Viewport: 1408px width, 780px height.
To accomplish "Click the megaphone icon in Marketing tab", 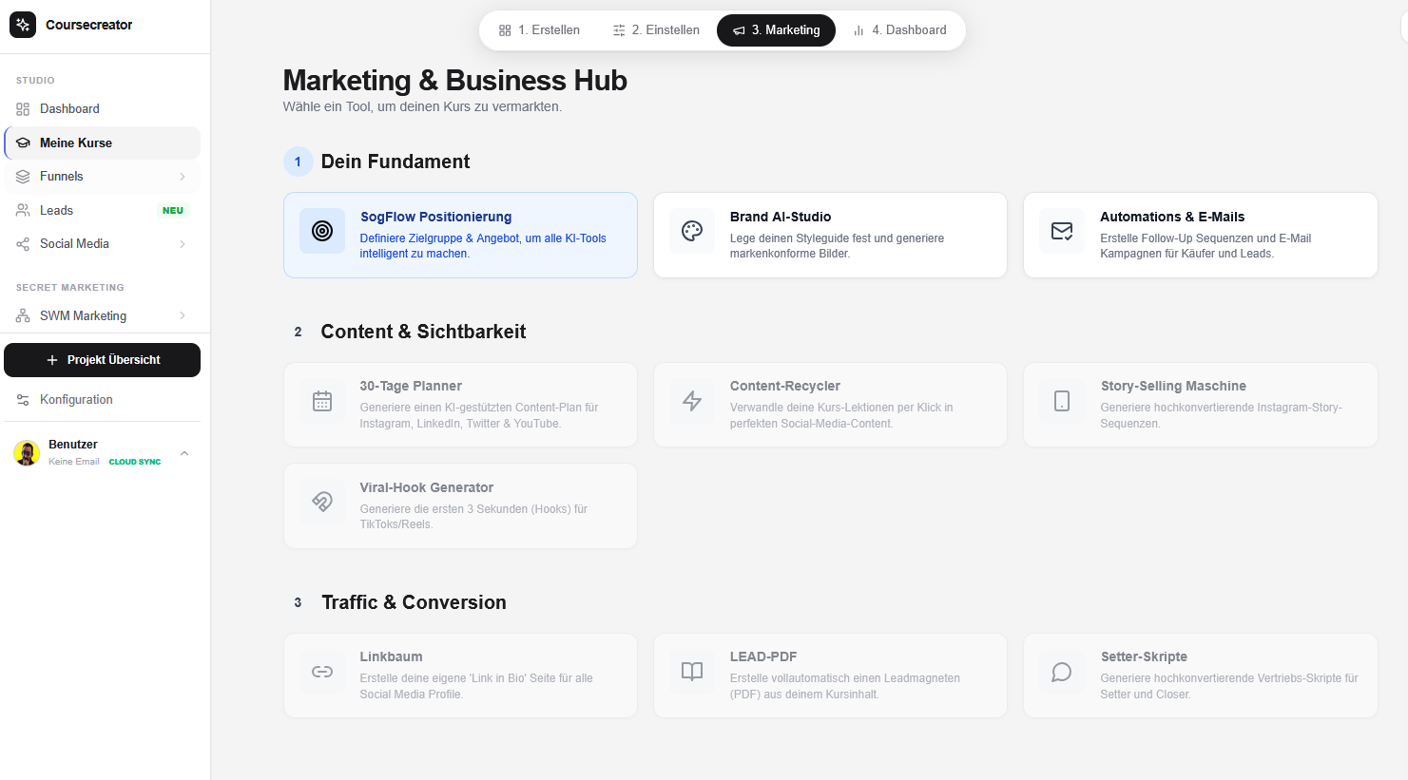I will point(739,30).
